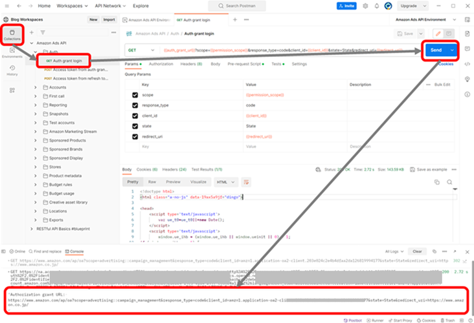
Task: Toggle word wrap icon in response
Action: click(246, 182)
